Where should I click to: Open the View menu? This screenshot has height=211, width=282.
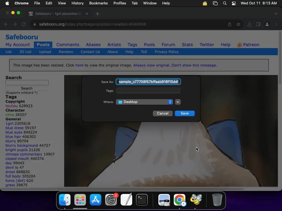click(x=62, y=3)
